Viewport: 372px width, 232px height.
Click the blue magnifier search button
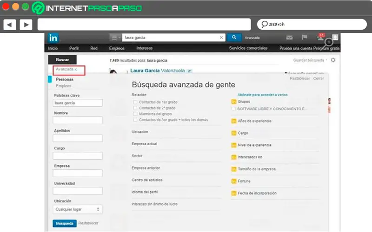pos(234,38)
